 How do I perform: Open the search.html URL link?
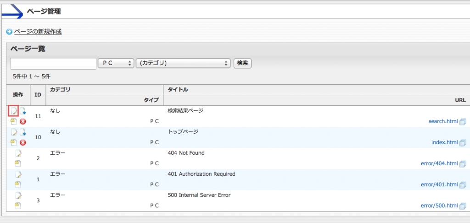click(x=443, y=121)
